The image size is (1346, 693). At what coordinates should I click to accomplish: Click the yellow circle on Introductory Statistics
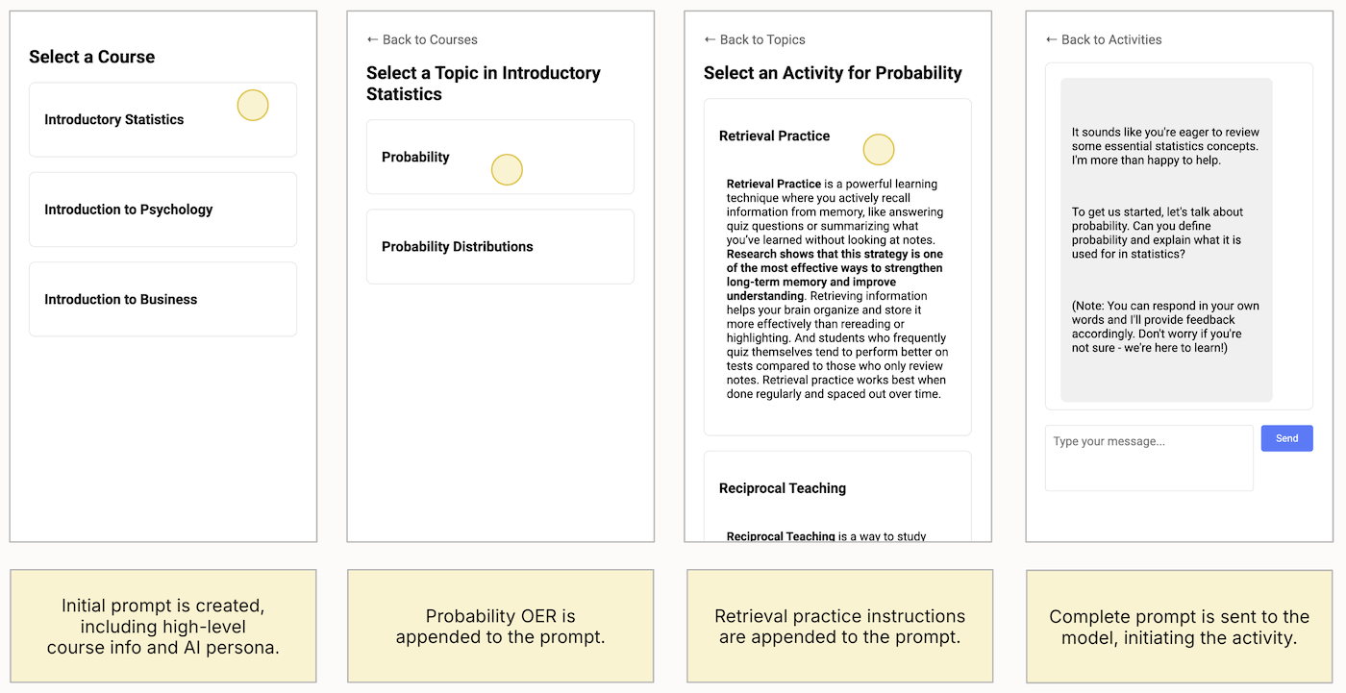pyautogui.click(x=253, y=106)
